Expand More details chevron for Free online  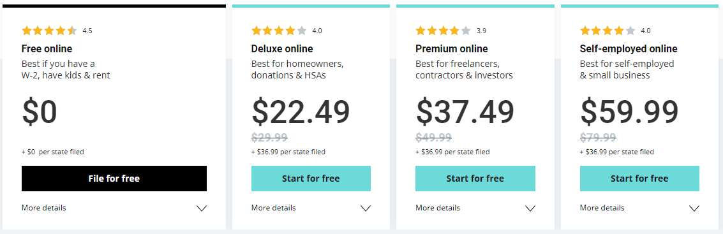pyautogui.click(x=202, y=208)
